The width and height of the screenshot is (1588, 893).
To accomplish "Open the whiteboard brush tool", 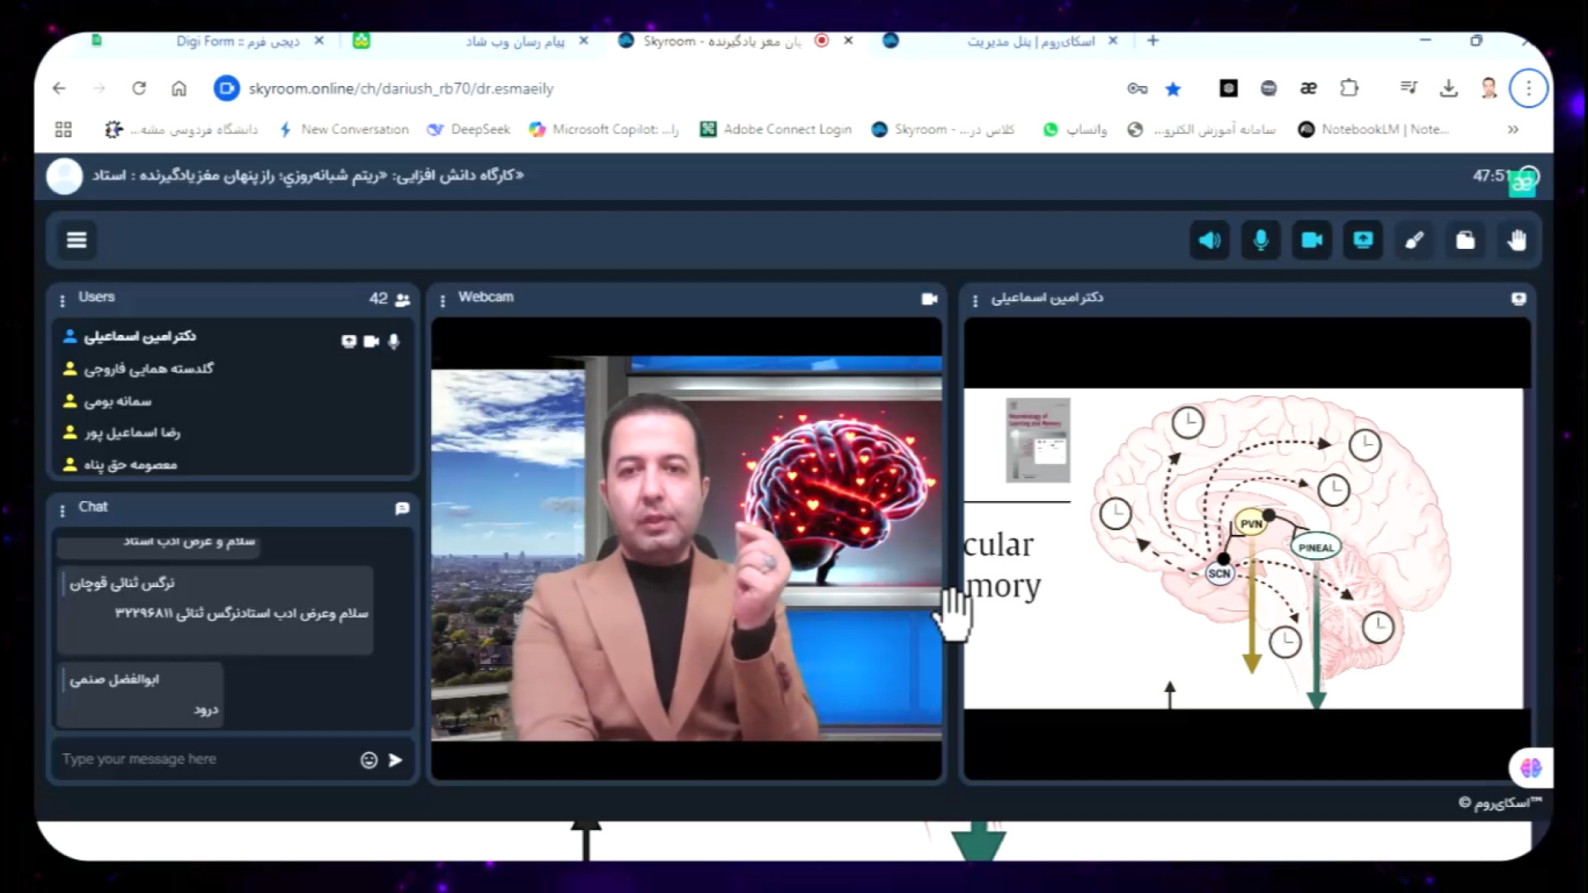I will (x=1414, y=240).
